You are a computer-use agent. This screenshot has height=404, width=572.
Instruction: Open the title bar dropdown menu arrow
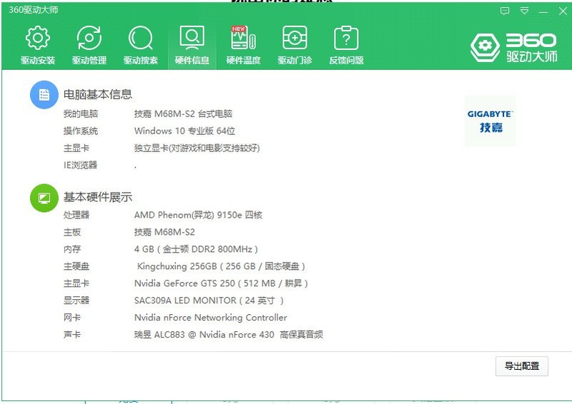point(525,11)
